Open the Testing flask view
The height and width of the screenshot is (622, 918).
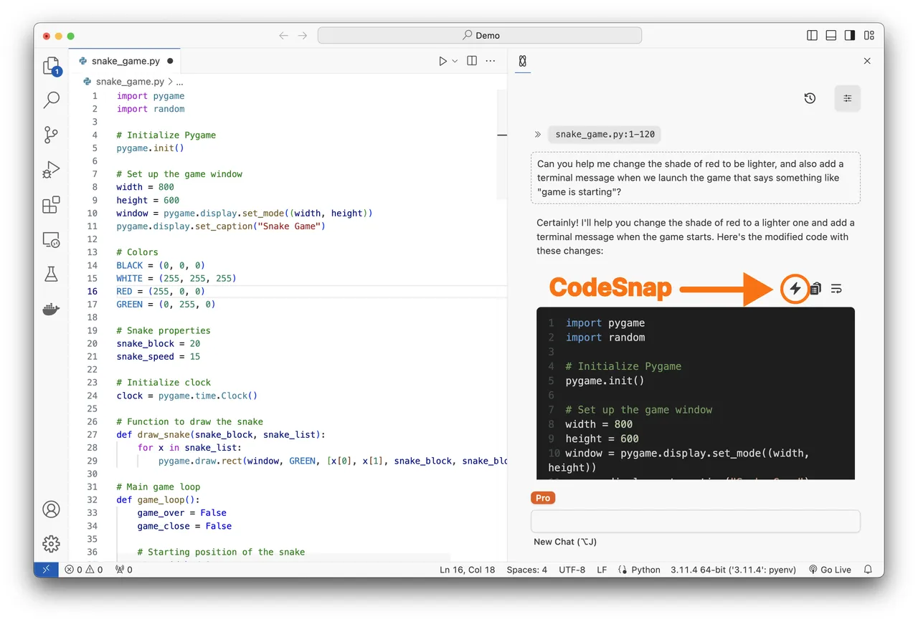(51, 274)
